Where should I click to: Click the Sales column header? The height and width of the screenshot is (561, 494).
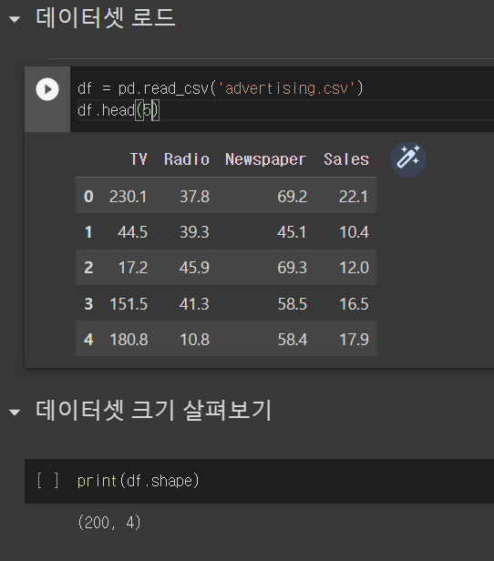(x=346, y=159)
